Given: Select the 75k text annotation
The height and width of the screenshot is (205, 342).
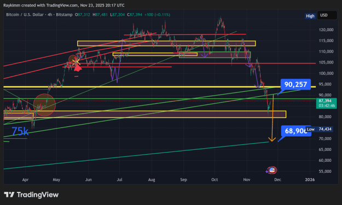Looking at the screenshot, I should click(x=20, y=131).
